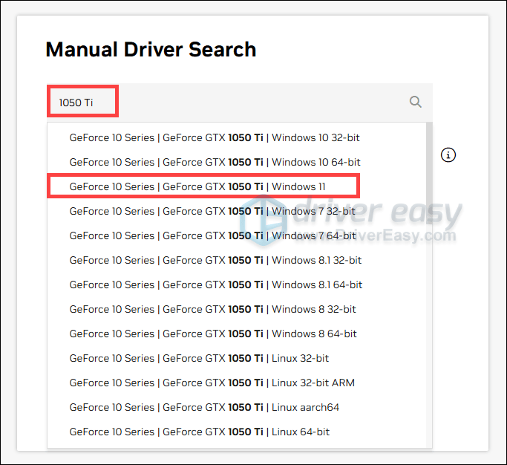Select GeForce GTX 1050 Ti Windows 10 32-bit

click(215, 137)
